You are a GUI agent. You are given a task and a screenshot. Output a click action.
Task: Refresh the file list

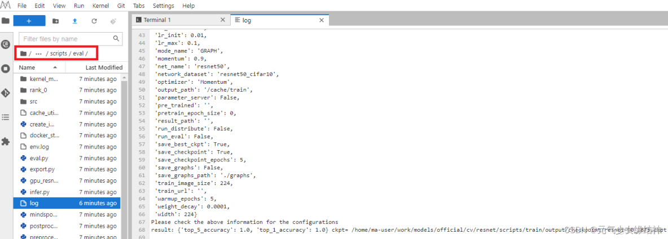94,21
